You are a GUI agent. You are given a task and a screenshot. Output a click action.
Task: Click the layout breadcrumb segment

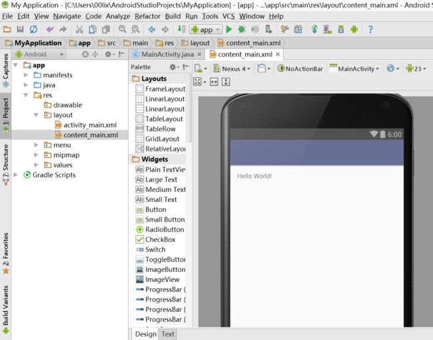pos(196,43)
